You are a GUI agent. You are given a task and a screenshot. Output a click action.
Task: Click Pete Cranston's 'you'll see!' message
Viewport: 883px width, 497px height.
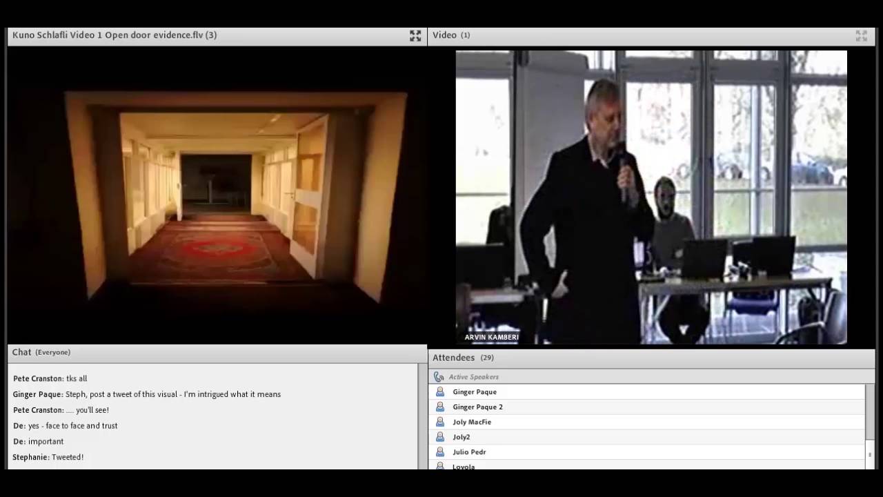[61, 410]
